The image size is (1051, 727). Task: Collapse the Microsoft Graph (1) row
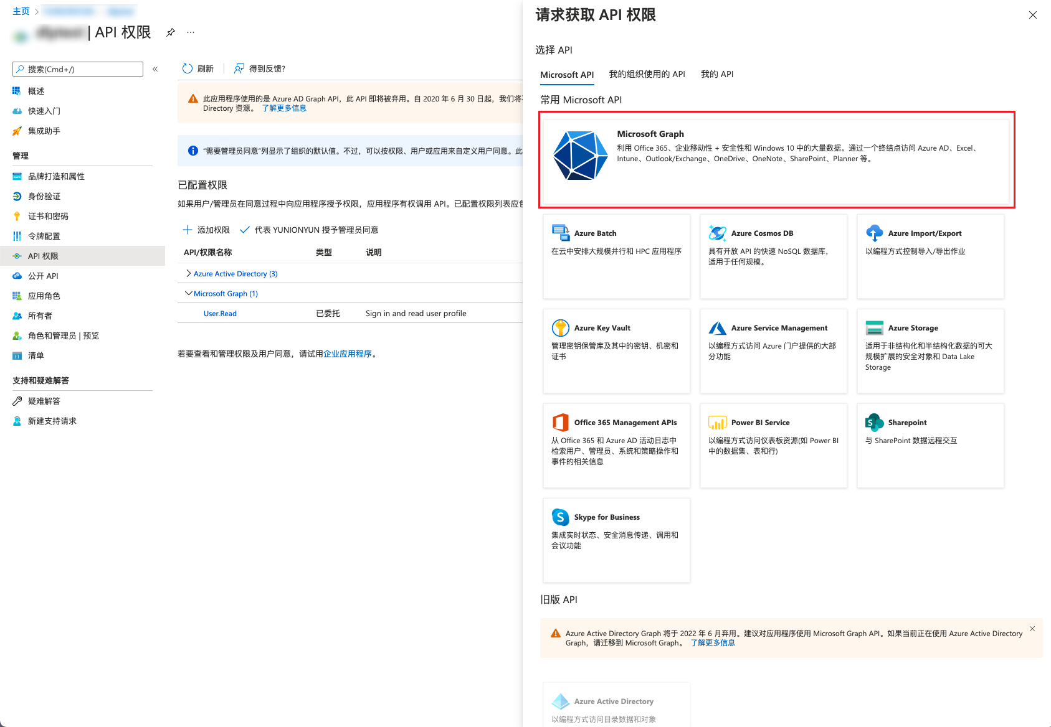click(x=188, y=294)
